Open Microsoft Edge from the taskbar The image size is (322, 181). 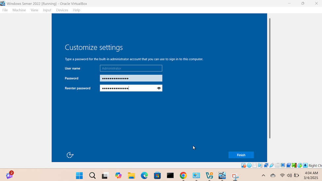144,175
